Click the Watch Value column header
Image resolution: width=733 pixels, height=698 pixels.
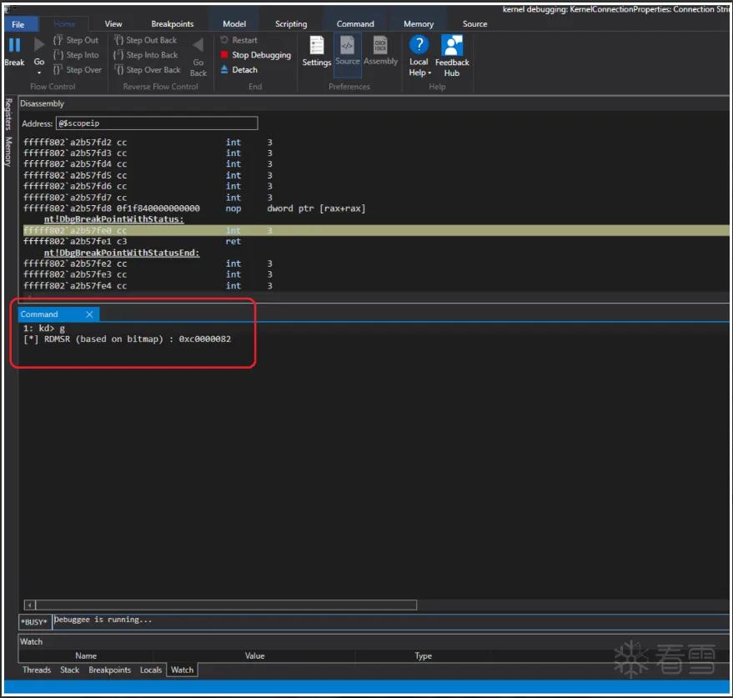click(255, 656)
